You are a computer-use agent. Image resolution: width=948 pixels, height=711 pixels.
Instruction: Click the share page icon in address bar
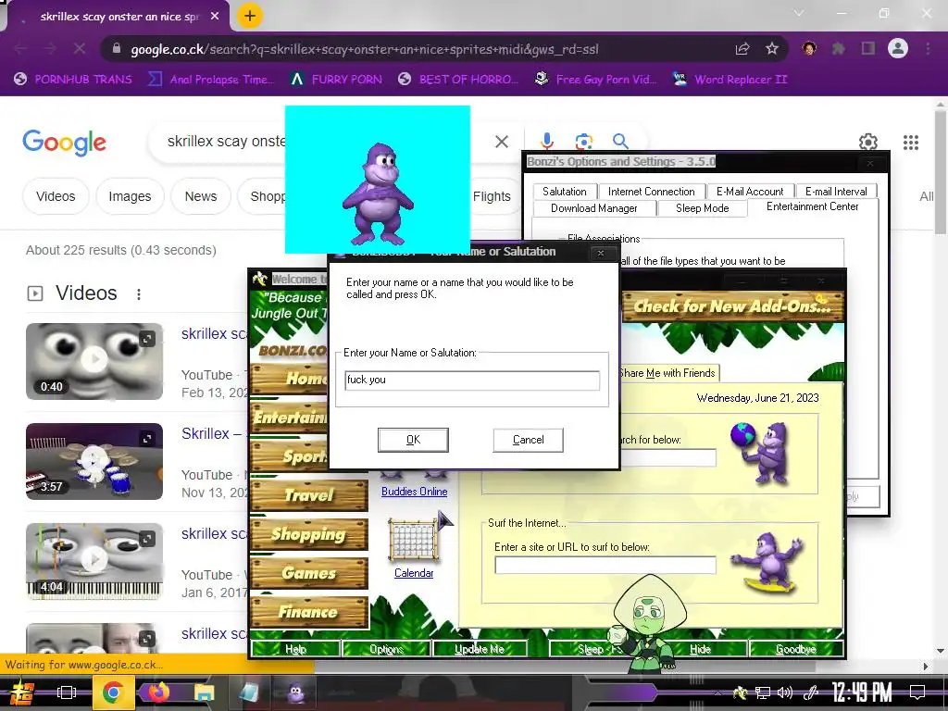click(x=742, y=49)
